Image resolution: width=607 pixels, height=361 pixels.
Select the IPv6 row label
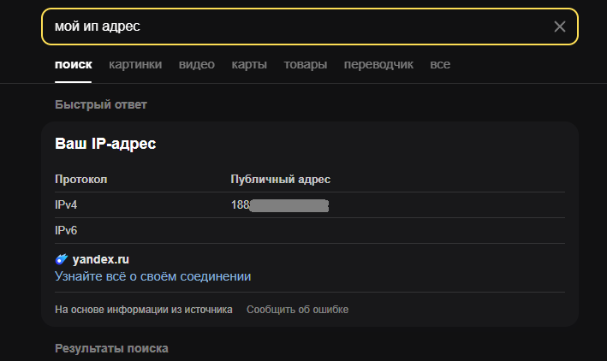[x=66, y=230]
